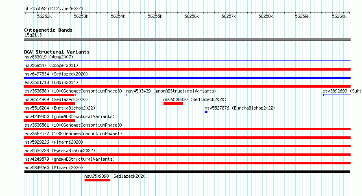Click the 56257k ruler label
Screen dimensions: 362x196
tap(229, 16)
